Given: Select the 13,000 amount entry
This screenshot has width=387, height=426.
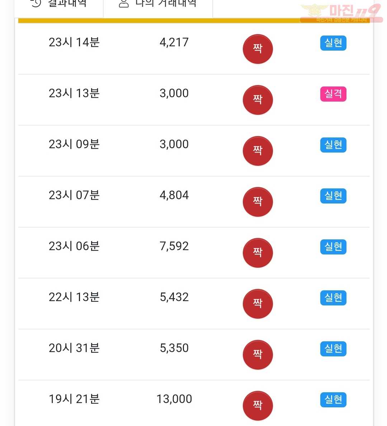Looking at the screenshot, I should (x=174, y=399).
